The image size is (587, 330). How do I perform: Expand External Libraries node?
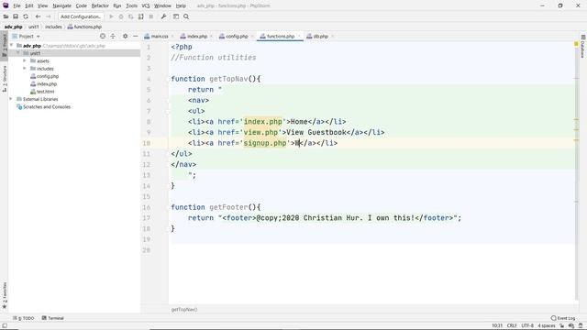(x=11, y=99)
